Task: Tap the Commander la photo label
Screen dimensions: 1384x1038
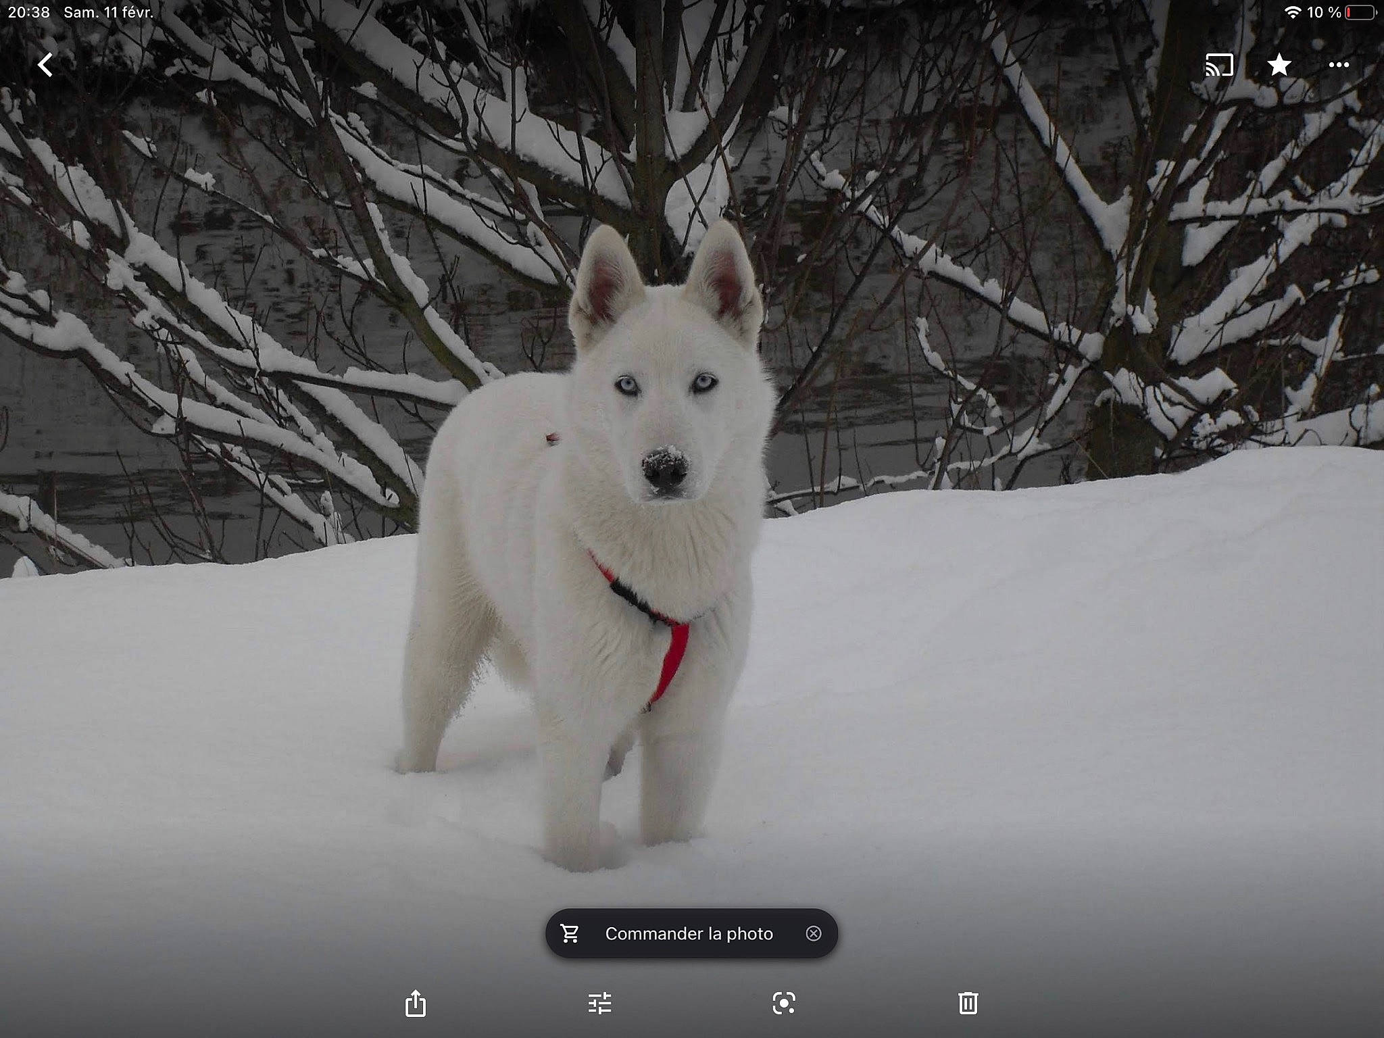Action: point(689,933)
